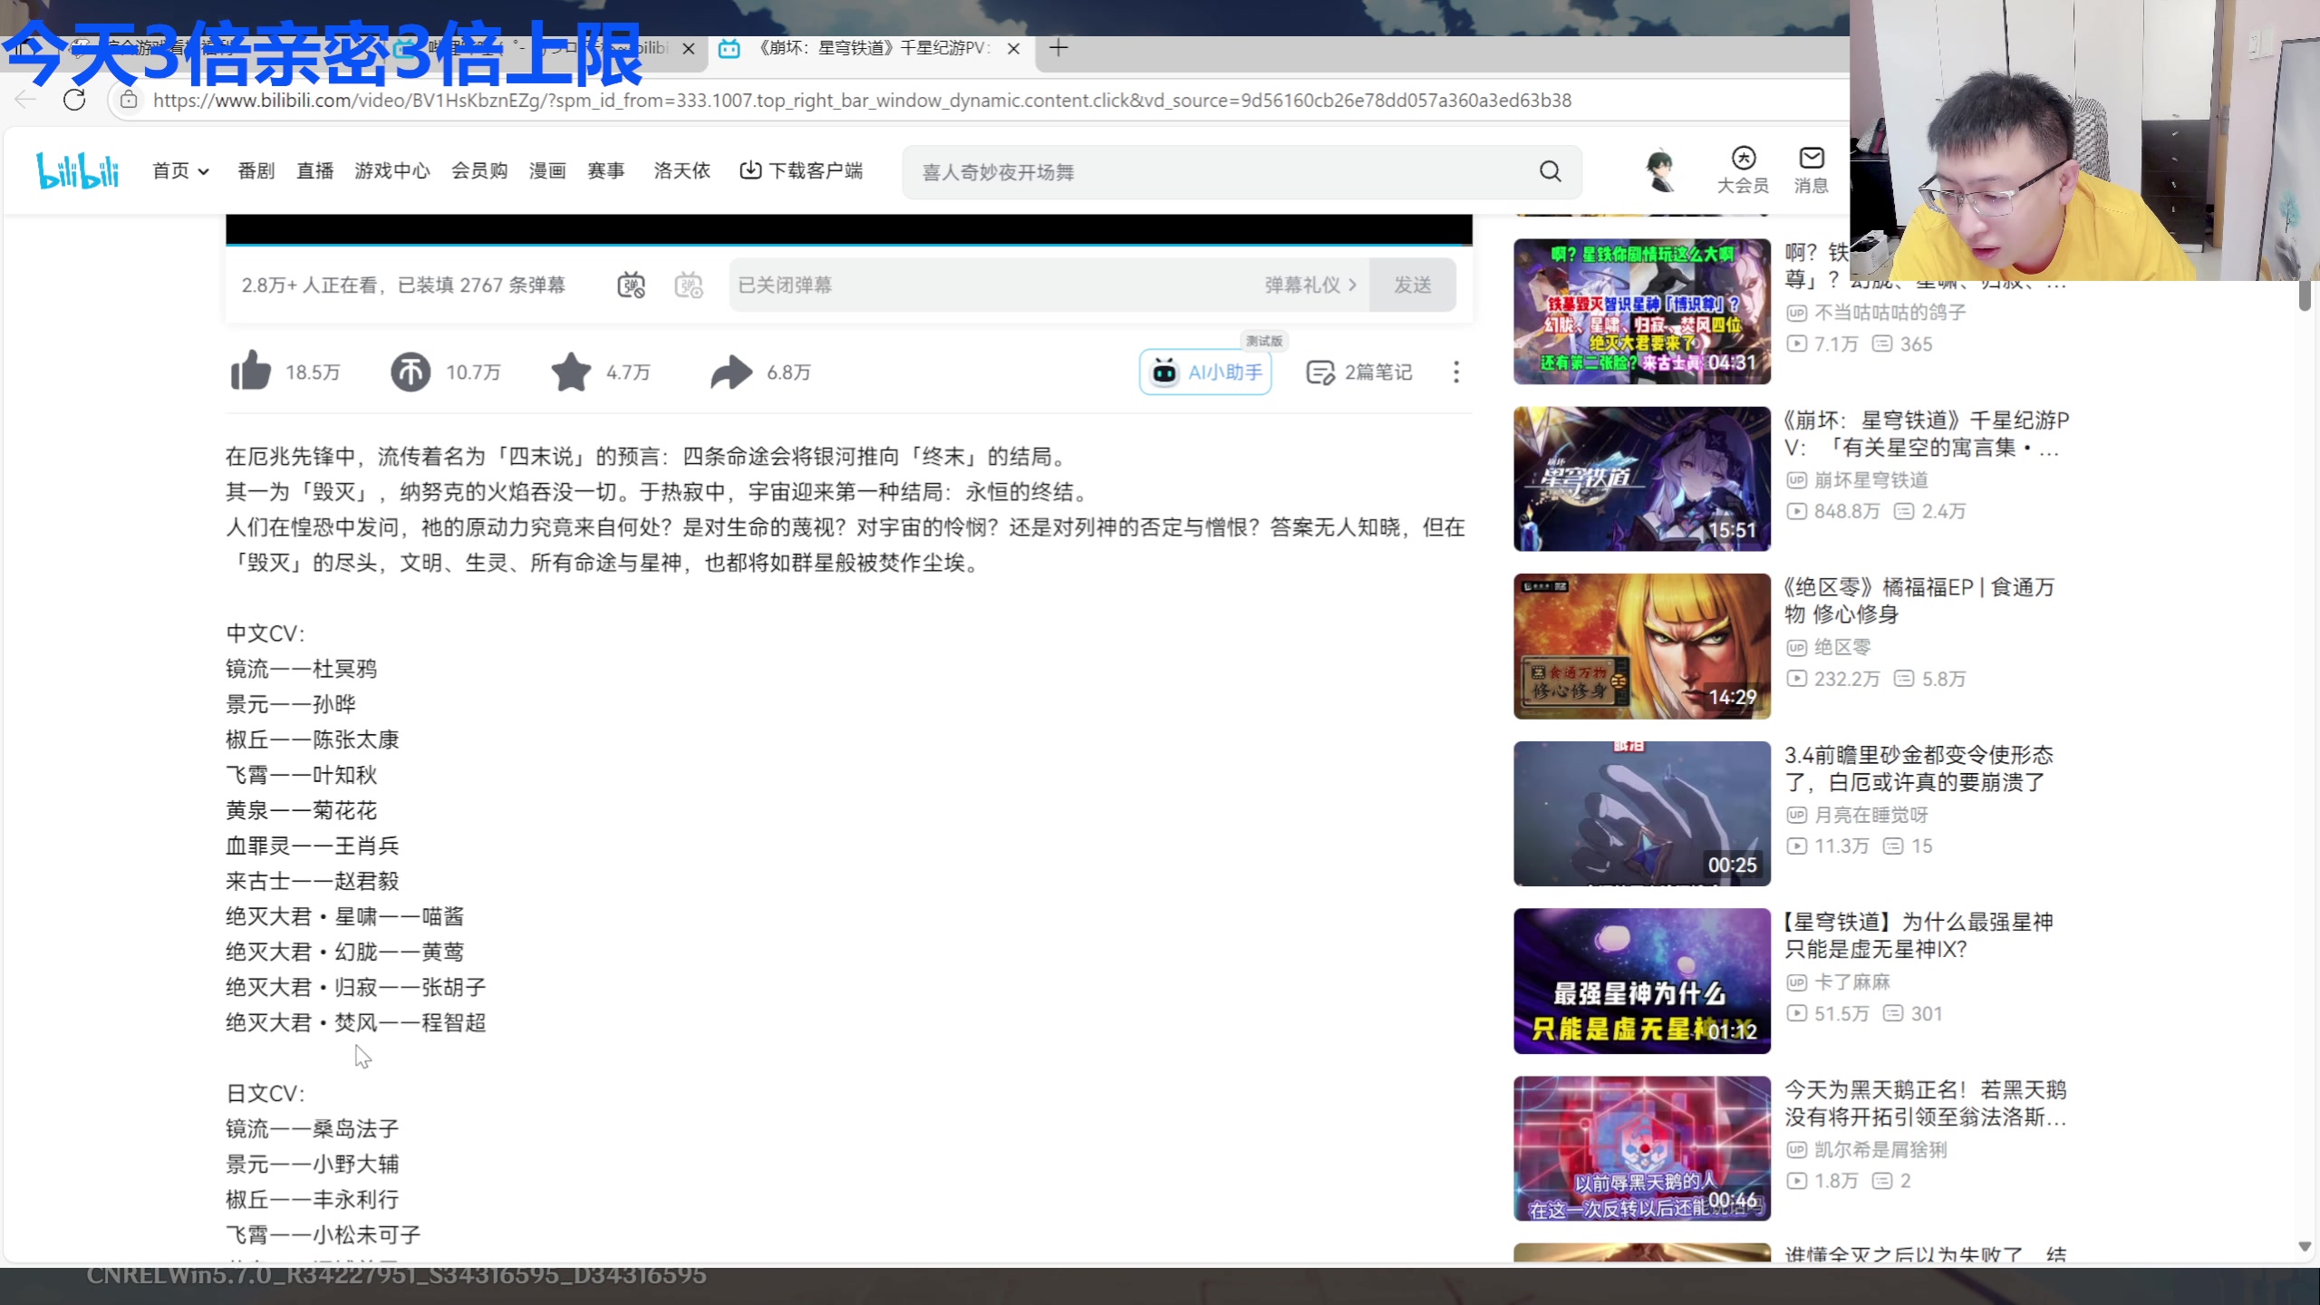The height and width of the screenshot is (1305, 2320).
Task: Click scrollbar down arrow
Action: click(2305, 1247)
